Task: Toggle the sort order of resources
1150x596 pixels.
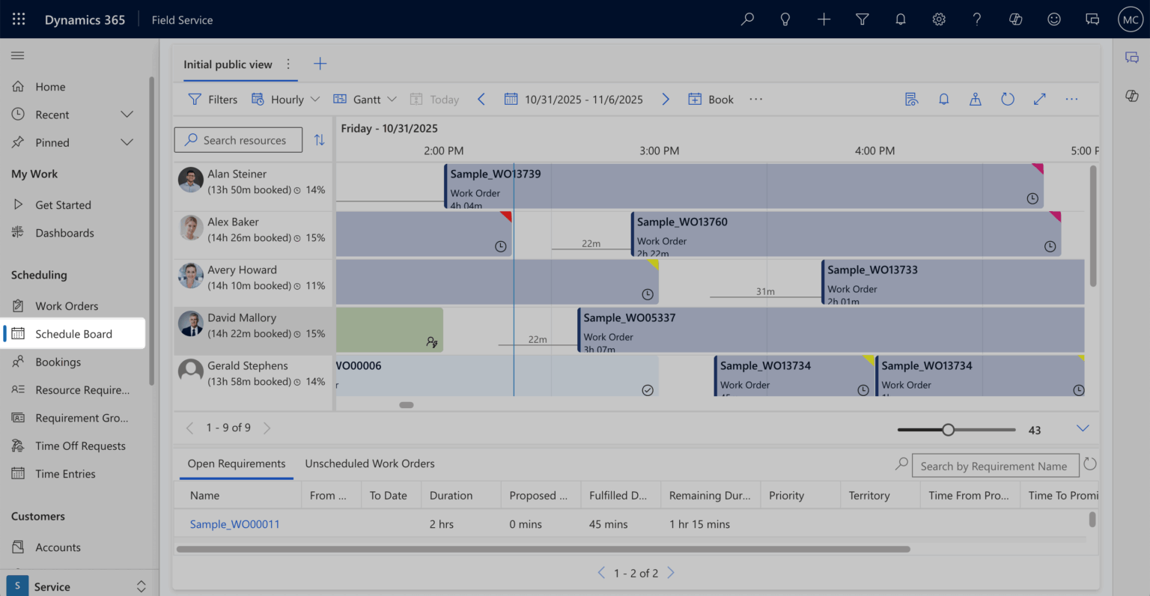Action: pos(319,140)
